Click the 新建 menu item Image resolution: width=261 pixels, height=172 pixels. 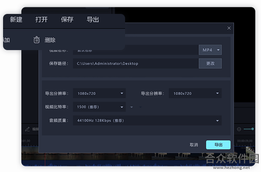[x=16, y=20]
